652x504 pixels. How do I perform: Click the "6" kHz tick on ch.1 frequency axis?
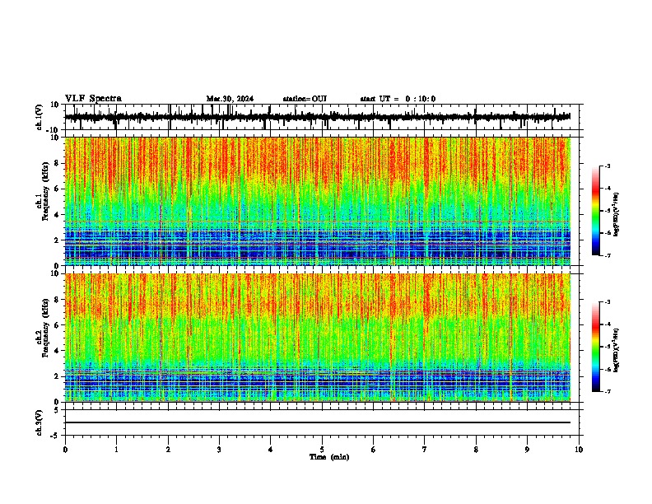pyautogui.click(x=58, y=189)
